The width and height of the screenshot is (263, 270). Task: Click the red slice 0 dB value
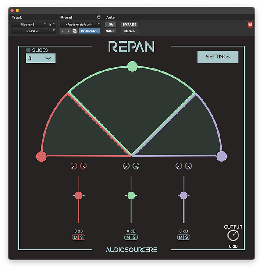[78, 231]
